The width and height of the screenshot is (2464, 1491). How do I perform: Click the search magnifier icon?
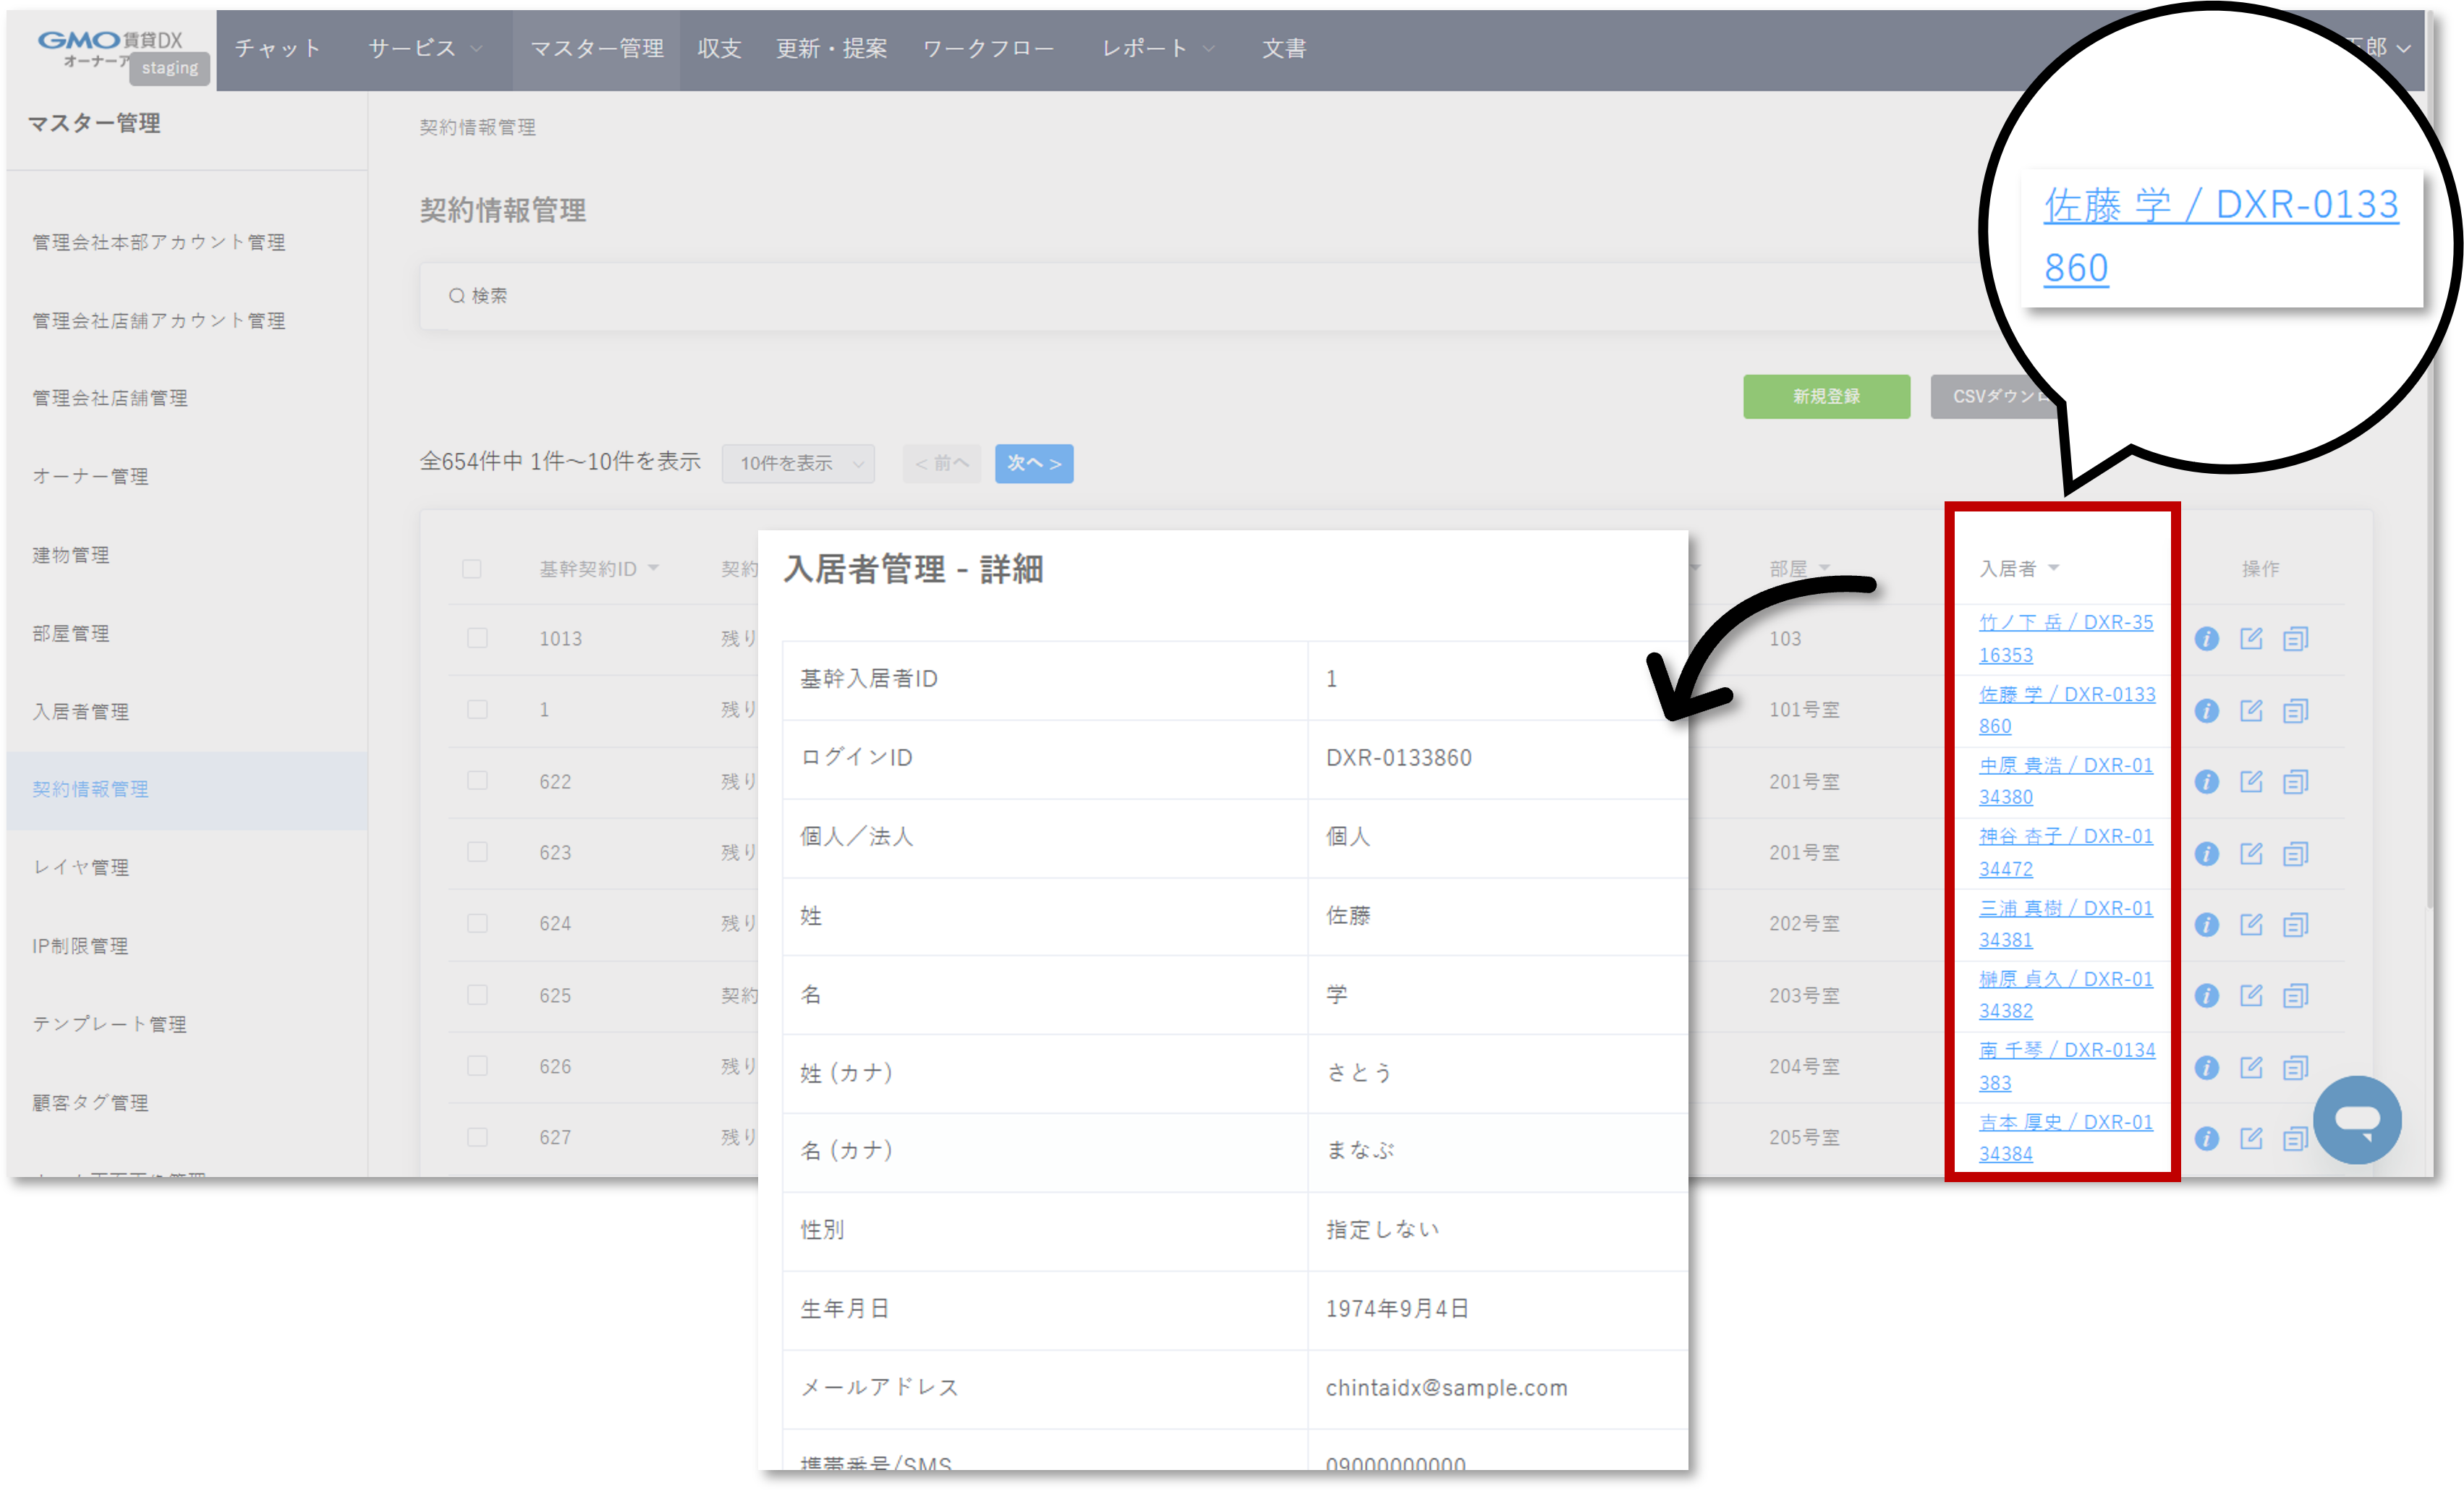click(457, 295)
